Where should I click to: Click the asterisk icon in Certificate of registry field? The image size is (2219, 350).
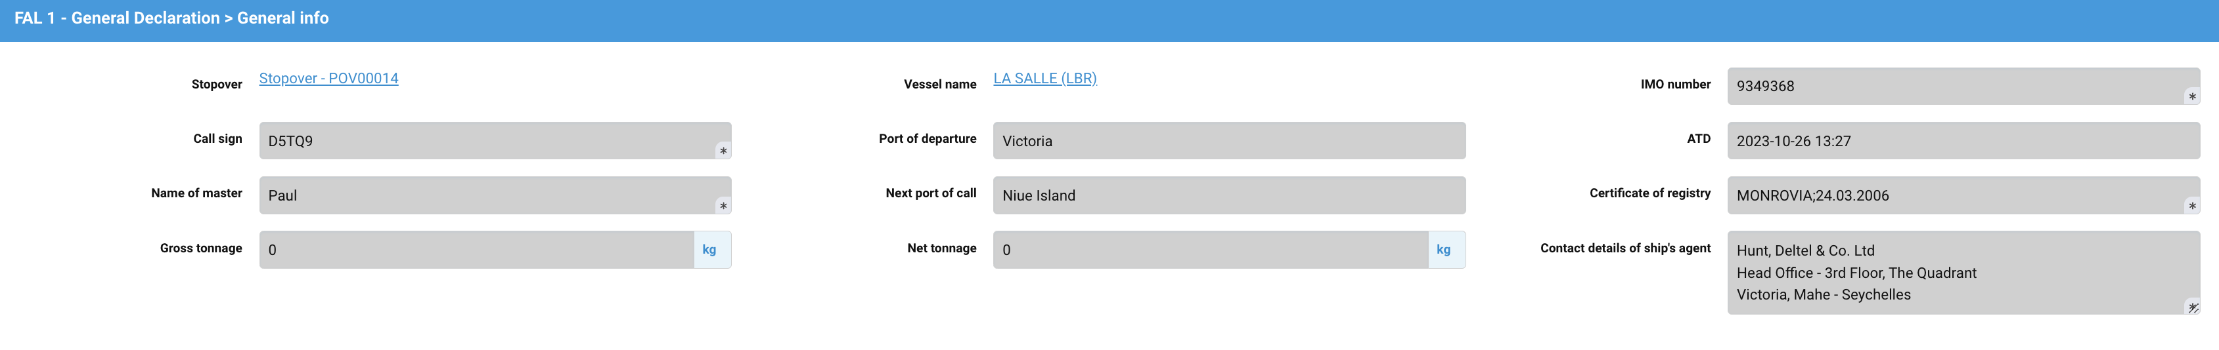coord(2191,206)
